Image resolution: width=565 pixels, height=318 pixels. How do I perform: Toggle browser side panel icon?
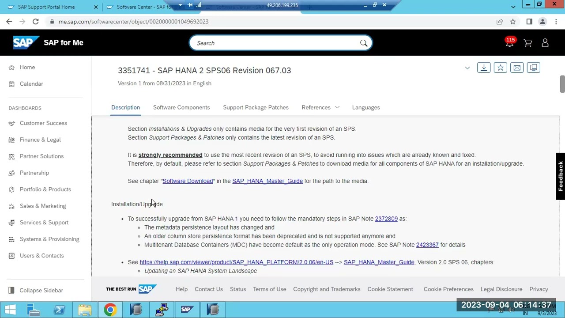(x=529, y=22)
